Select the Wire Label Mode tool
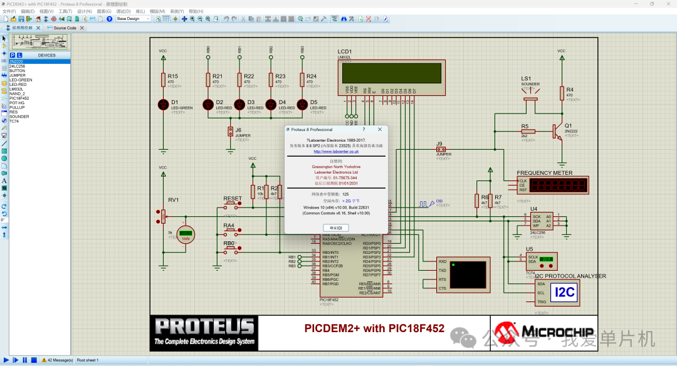The height and width of the screenshot is (366, 677). (4, 60)
